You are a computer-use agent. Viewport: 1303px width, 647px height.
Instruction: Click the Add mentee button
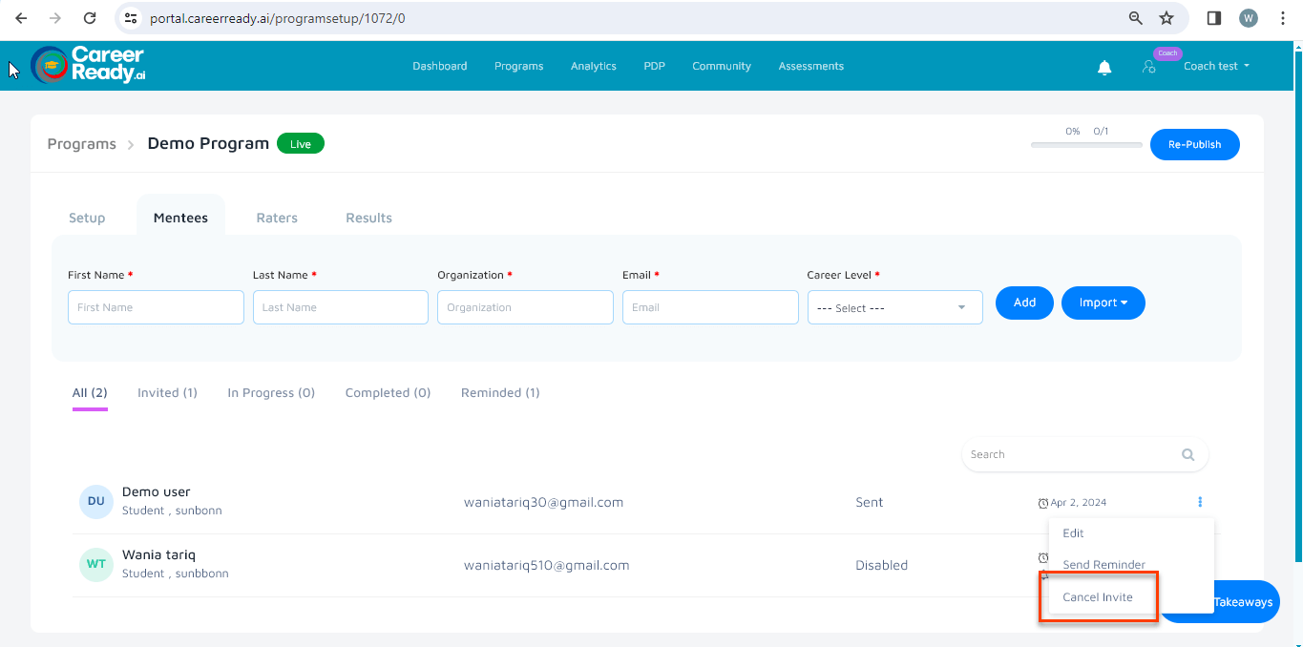coord(1024,303)
